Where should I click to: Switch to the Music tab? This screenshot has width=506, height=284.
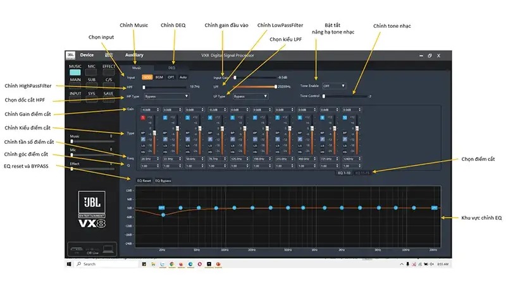[137, 68]
